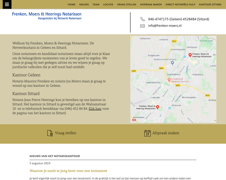Click the 'Kantoor Geleen' heading

[26, 75]
